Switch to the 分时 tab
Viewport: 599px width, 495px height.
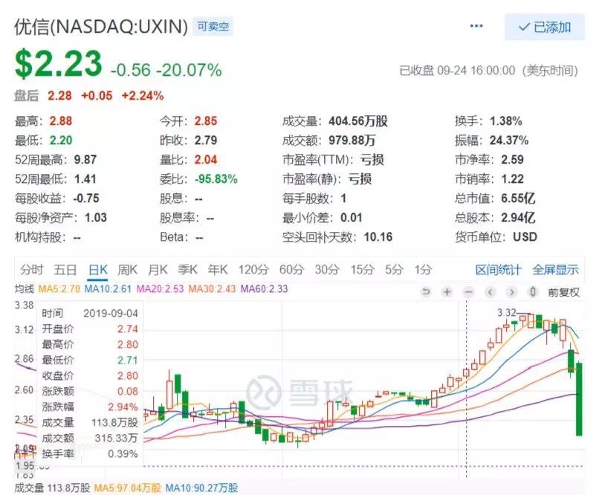tap(32, 270)
